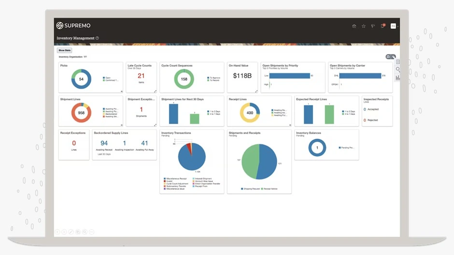
Task: Click the blue Open legend swatch in Picks
Action: tap(103, 78)
